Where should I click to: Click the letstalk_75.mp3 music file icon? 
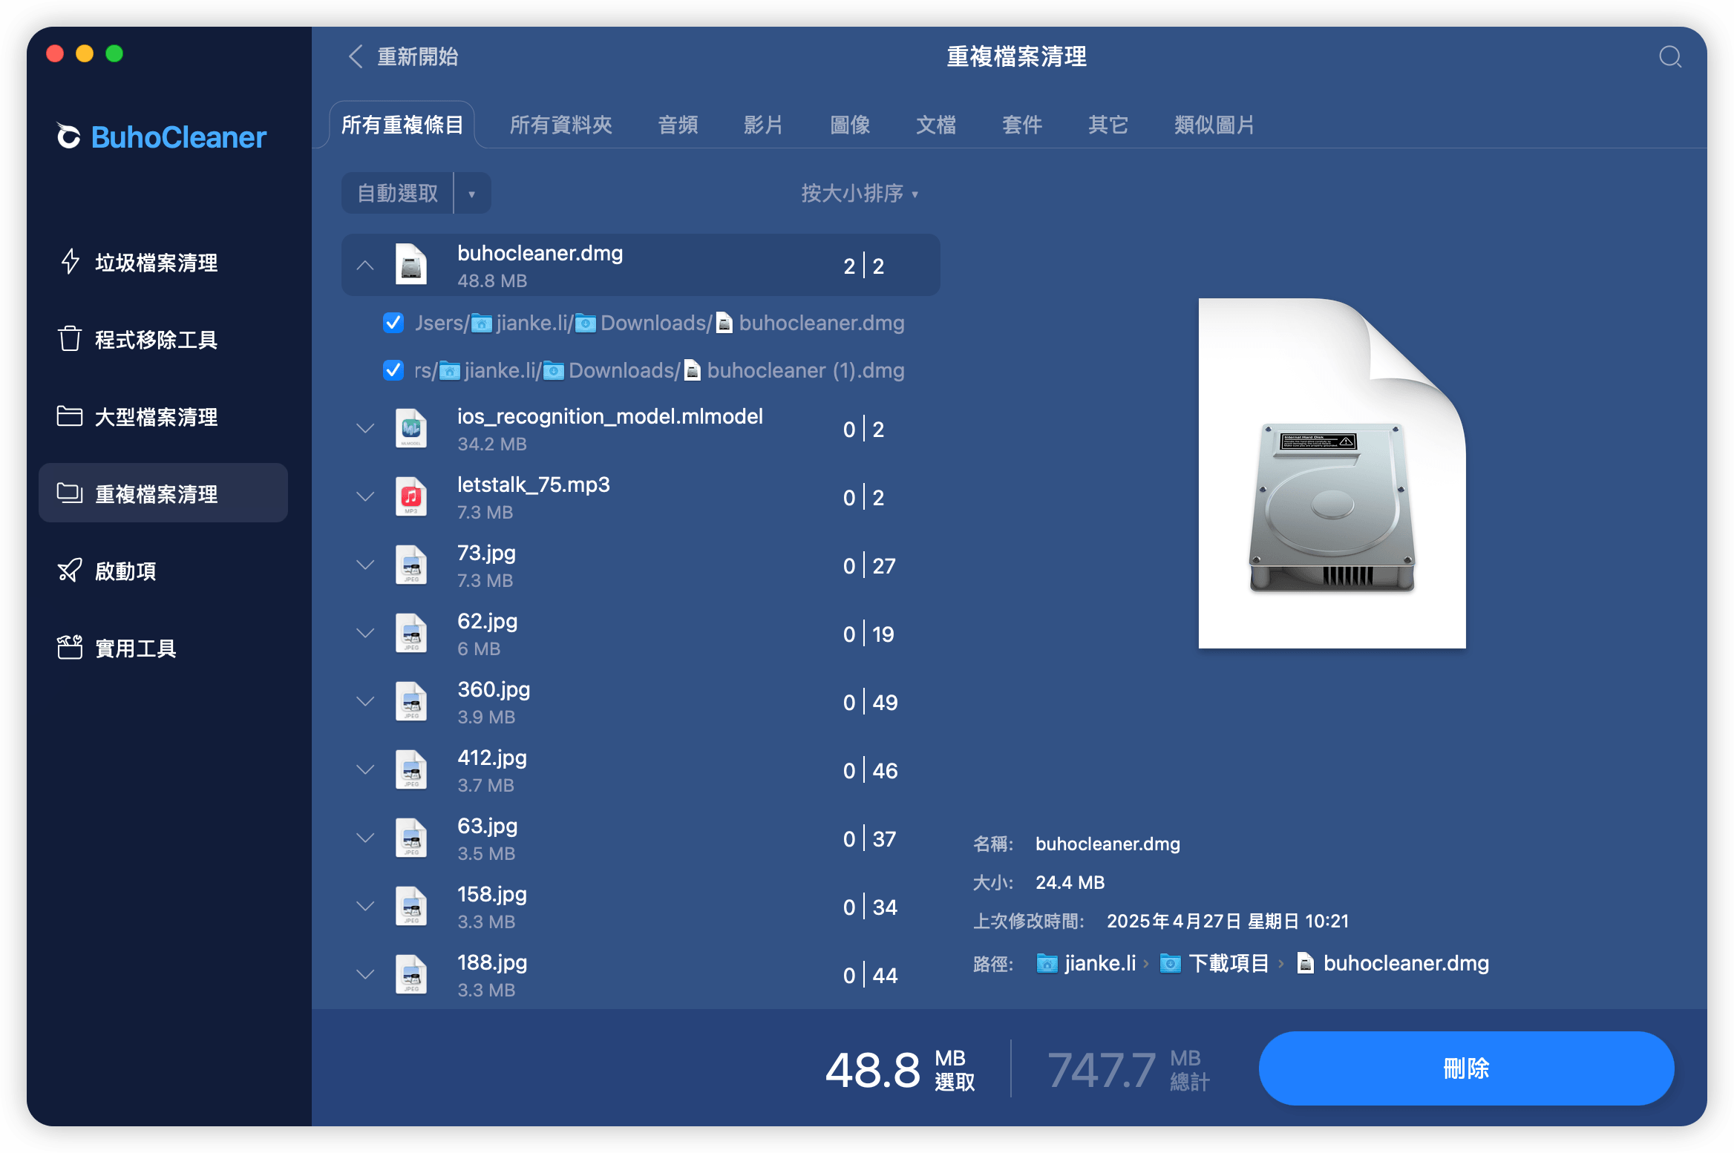tap(411, 497)
